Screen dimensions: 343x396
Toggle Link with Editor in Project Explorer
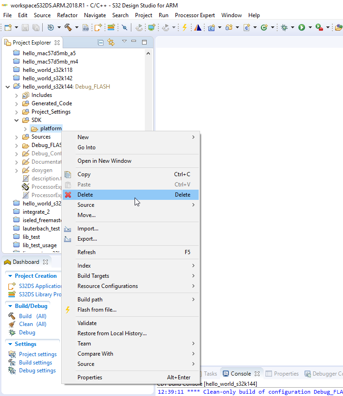point(111,42)
